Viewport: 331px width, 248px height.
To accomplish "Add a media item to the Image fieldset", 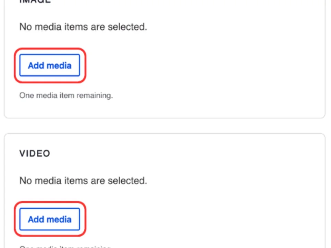I will [x=50, y=65].
